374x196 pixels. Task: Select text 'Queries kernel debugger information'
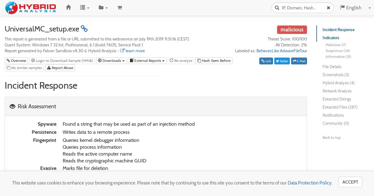coord(101,140)
